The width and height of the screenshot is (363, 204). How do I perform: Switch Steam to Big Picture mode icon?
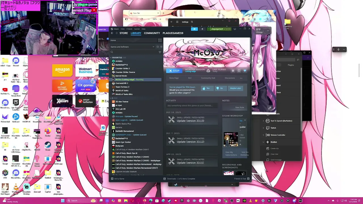point(235,29)
